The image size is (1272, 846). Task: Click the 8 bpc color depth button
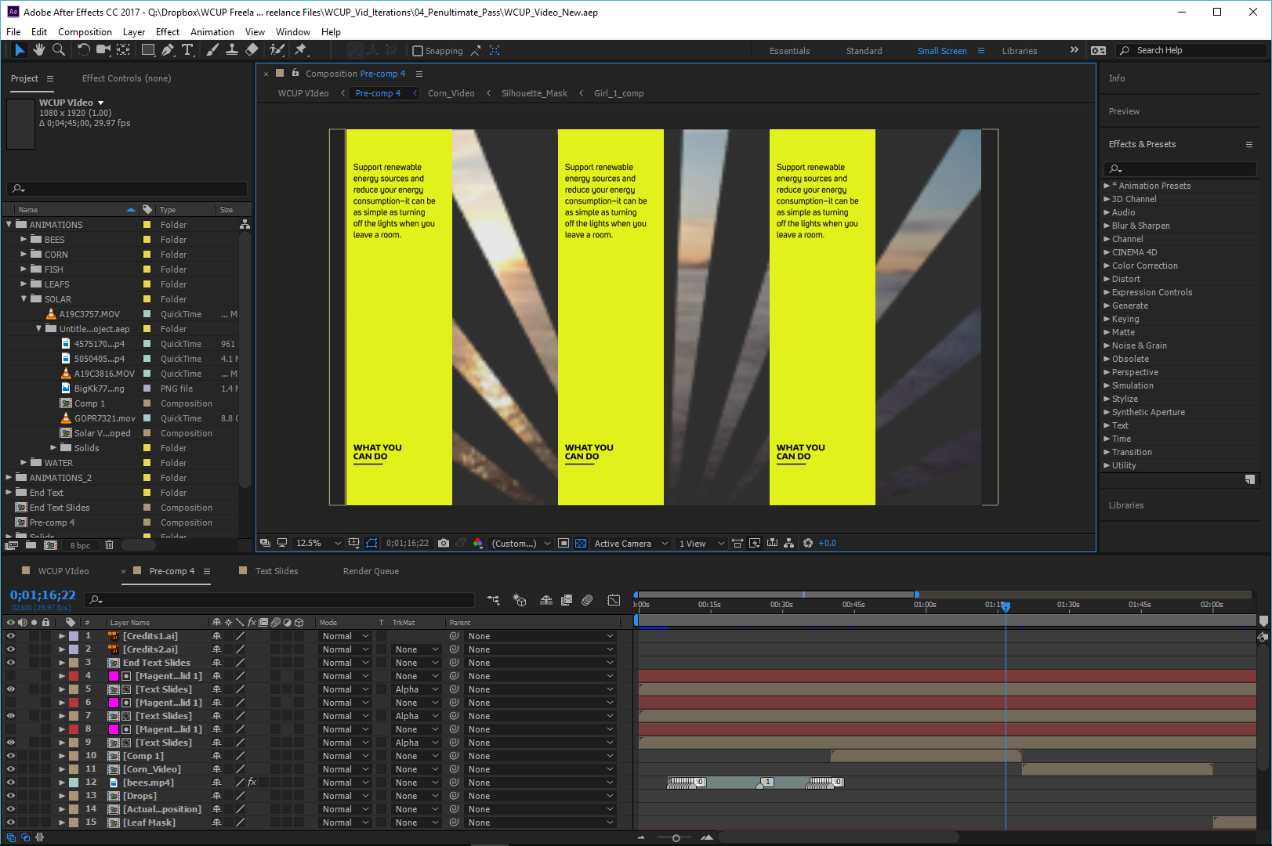click(80, 545)
